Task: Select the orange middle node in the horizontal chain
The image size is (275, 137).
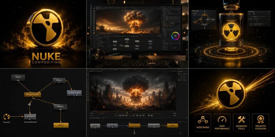Action: [134, 126]
